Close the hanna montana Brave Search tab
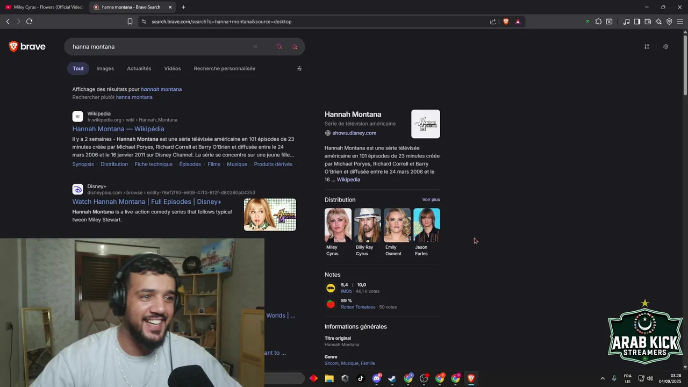Viewport: 688px width, 387px height. [x=170, y=7]
